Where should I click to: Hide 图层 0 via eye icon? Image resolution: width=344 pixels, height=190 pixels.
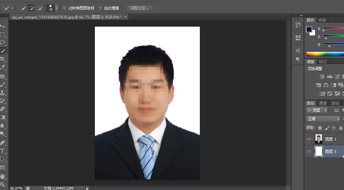pyautogui.click(x=309, y=151)
